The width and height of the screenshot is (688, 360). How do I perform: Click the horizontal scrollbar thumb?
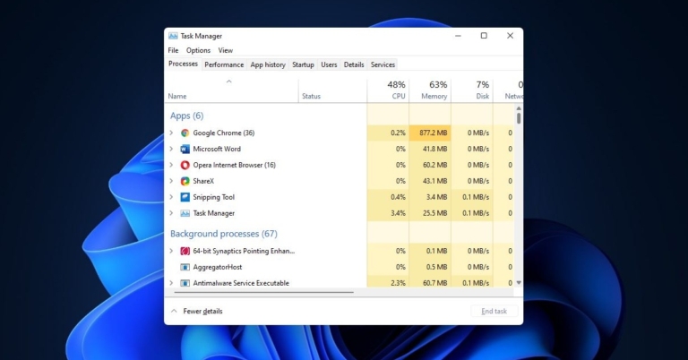point(263,292)
